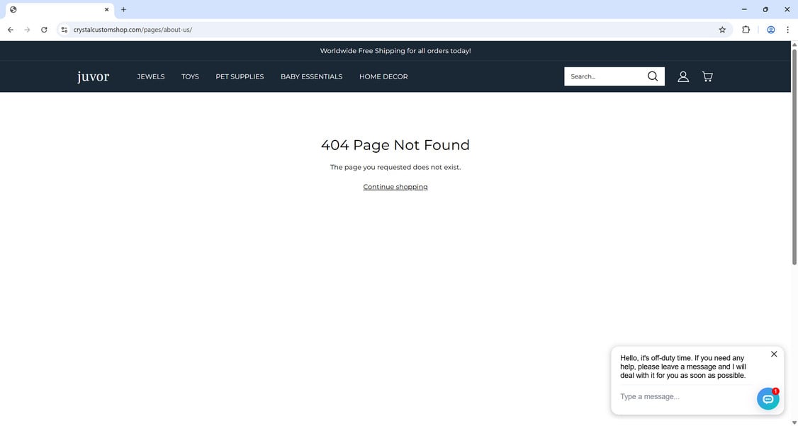Click the juvor store logo
The height and width of the screenshot is (426, 798).
93,76
